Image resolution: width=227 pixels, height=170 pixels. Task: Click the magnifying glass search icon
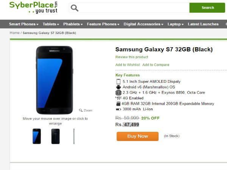click(75, 8)
